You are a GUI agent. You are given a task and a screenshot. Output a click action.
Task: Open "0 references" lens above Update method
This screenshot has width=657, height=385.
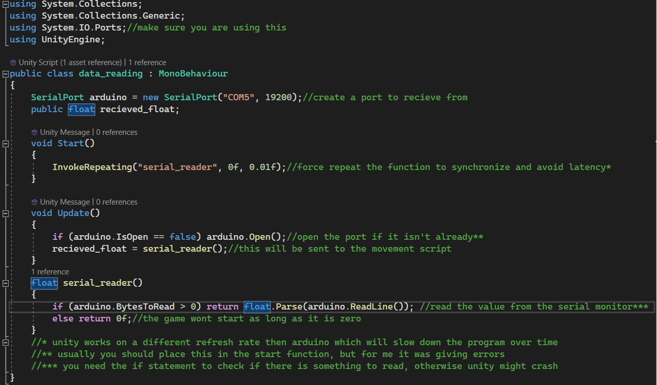(116, 202)
